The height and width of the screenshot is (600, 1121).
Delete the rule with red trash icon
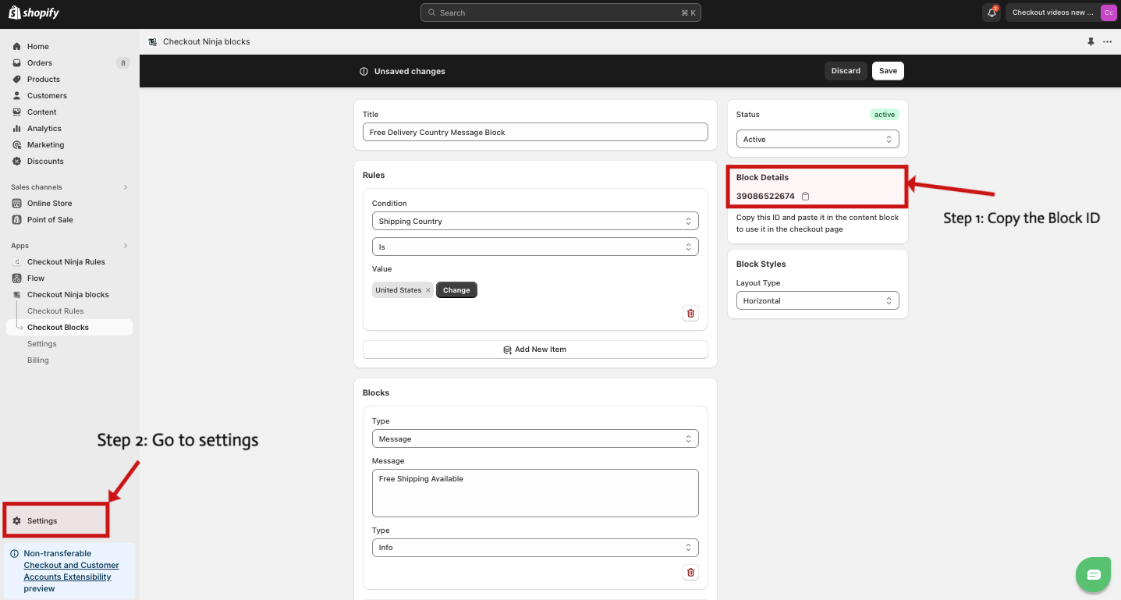pyautogui.click(x=690, y=314)
